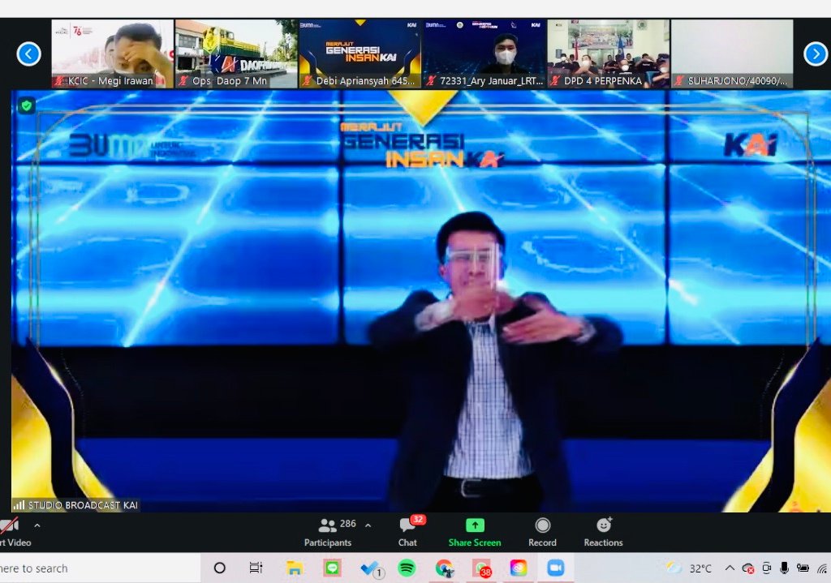
Task: Click the taskbar search box
Action: click(100, 568)
